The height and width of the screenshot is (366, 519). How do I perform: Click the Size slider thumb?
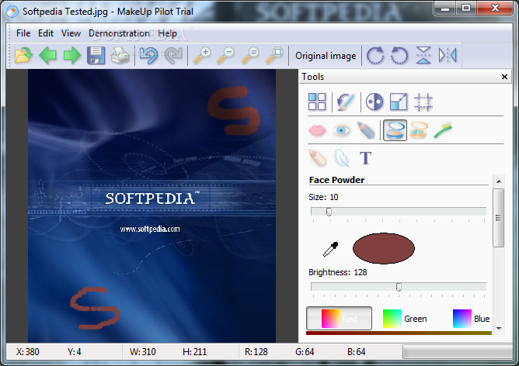[x=329, y=212]
